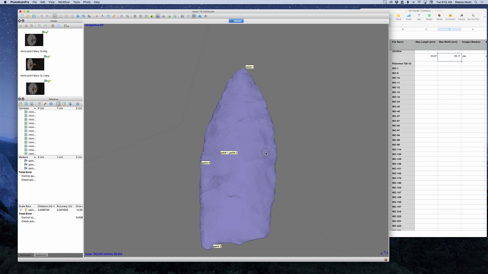
Task: Show the shaded model view with the purple pyramid icon
Action: click(157, 16)
